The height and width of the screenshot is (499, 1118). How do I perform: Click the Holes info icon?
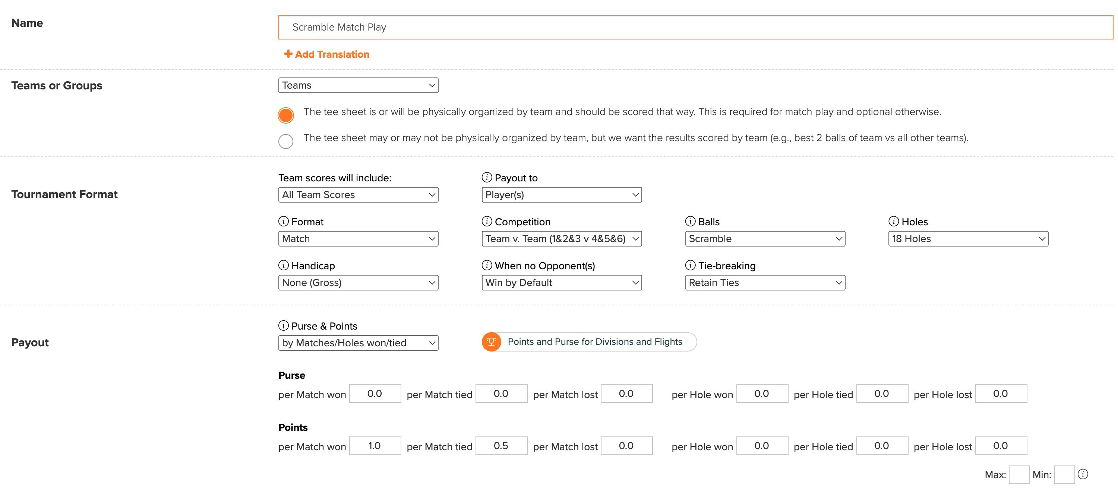point(893,221)
